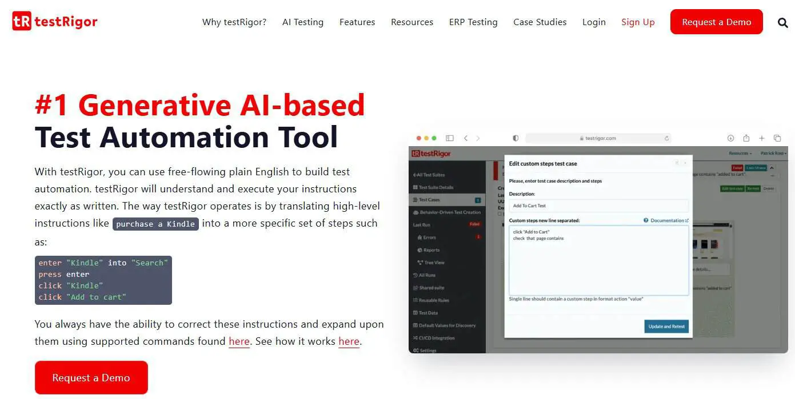Collapse the test case with the chevron-up button
Screen dimensions: 795x399
coord(772,168)
